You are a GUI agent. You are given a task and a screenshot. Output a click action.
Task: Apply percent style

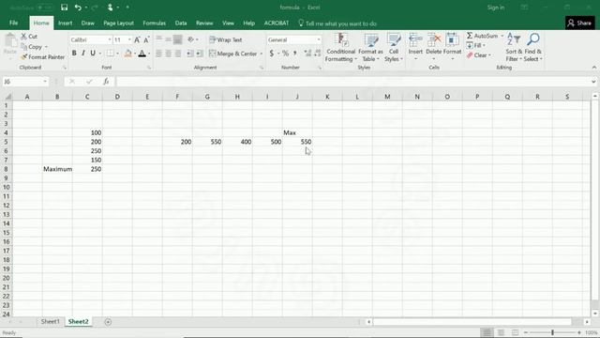[x=285, y=54]
